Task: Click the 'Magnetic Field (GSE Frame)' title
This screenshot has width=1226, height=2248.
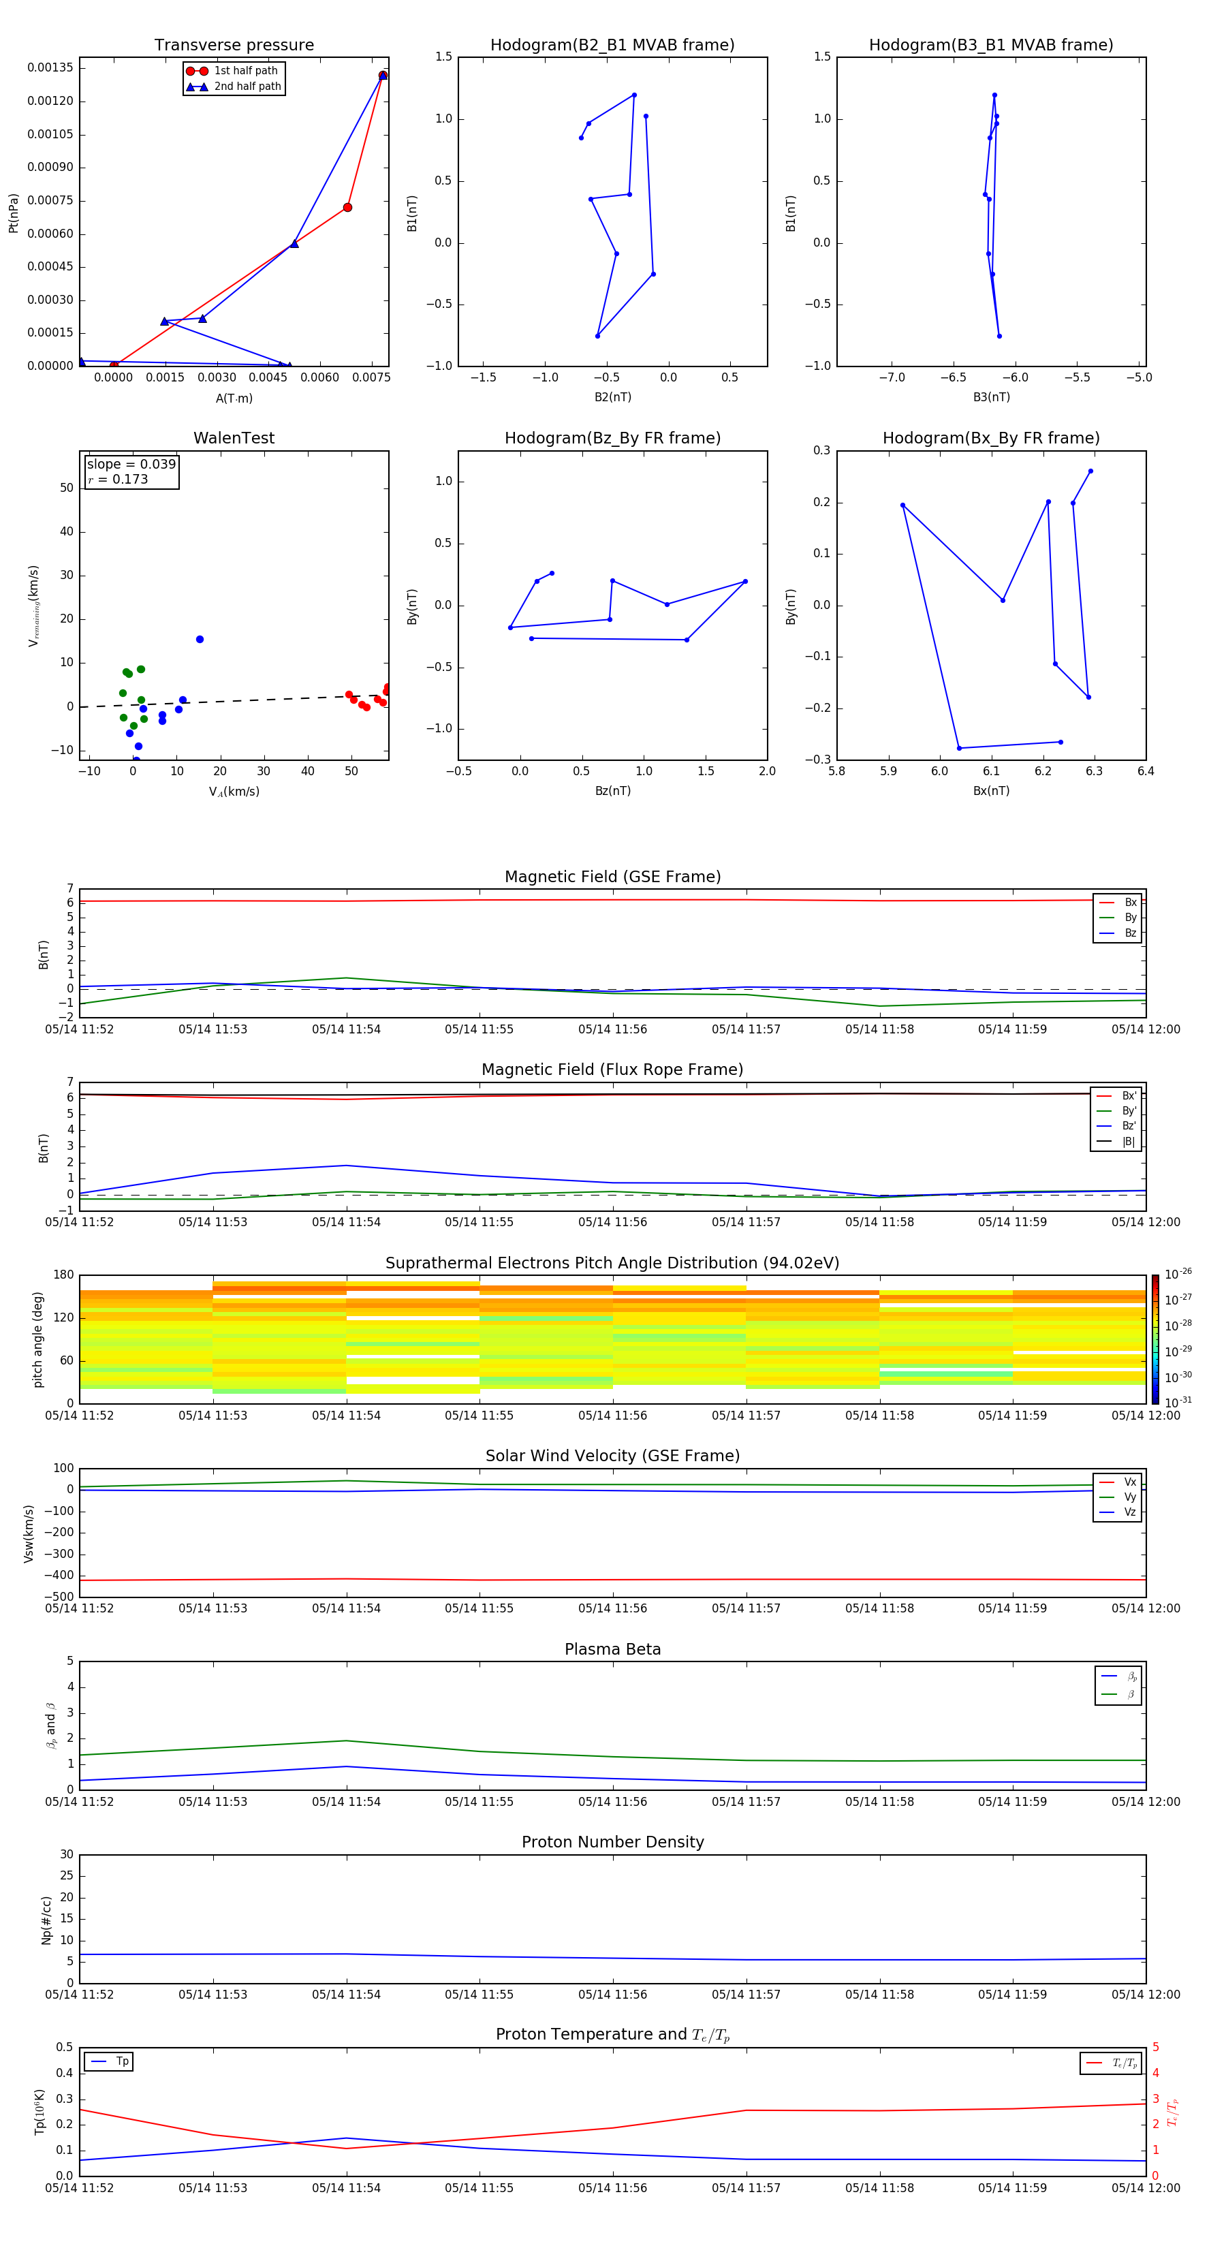Action: tap(612, 877)
